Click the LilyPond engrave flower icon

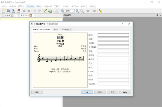50,11
